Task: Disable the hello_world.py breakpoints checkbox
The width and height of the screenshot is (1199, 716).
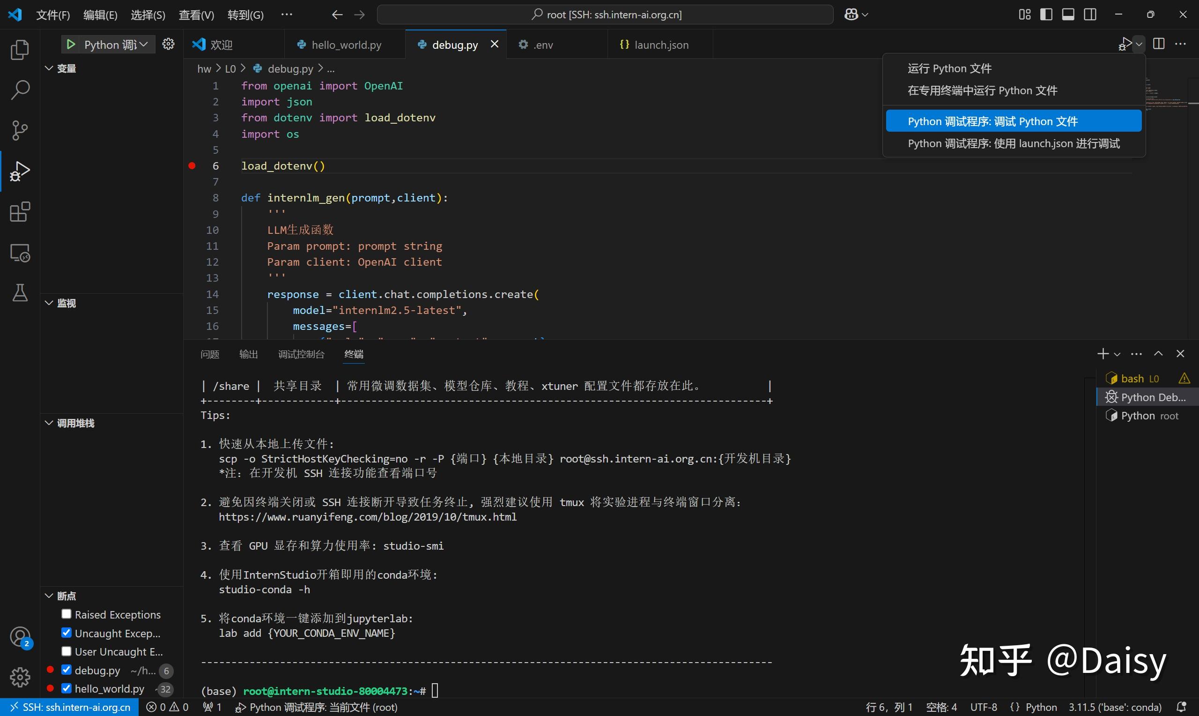Action: pyautogui.click(x=66, y=688)
